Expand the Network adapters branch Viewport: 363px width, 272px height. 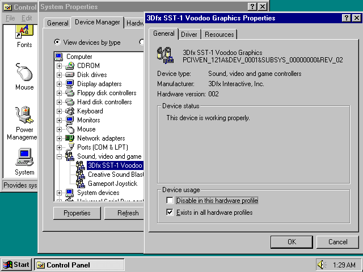59,138
